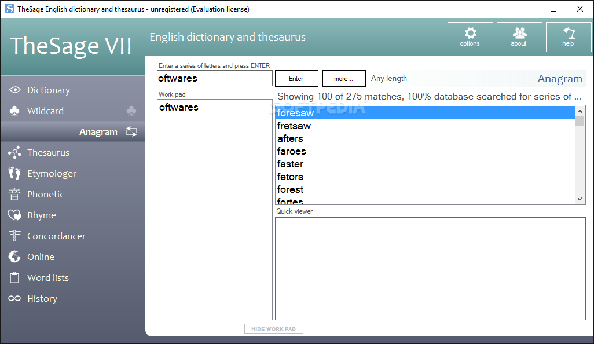Click the more... button
Screen dimensions: 594x344
tap(344, 78)
